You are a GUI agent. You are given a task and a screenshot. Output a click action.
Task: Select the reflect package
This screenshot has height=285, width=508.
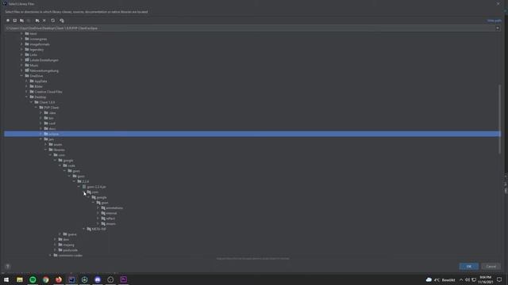coord(110,218)
